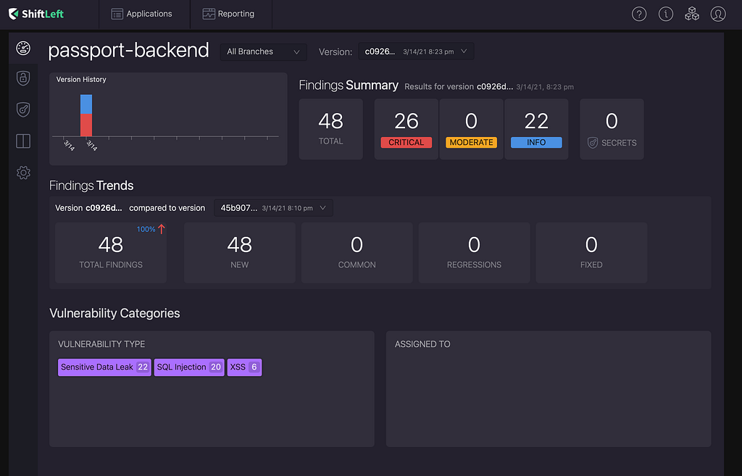The image size is (742, 476).
Task: Click the Findings Trends heading
Action: click(x=91, y=185)
